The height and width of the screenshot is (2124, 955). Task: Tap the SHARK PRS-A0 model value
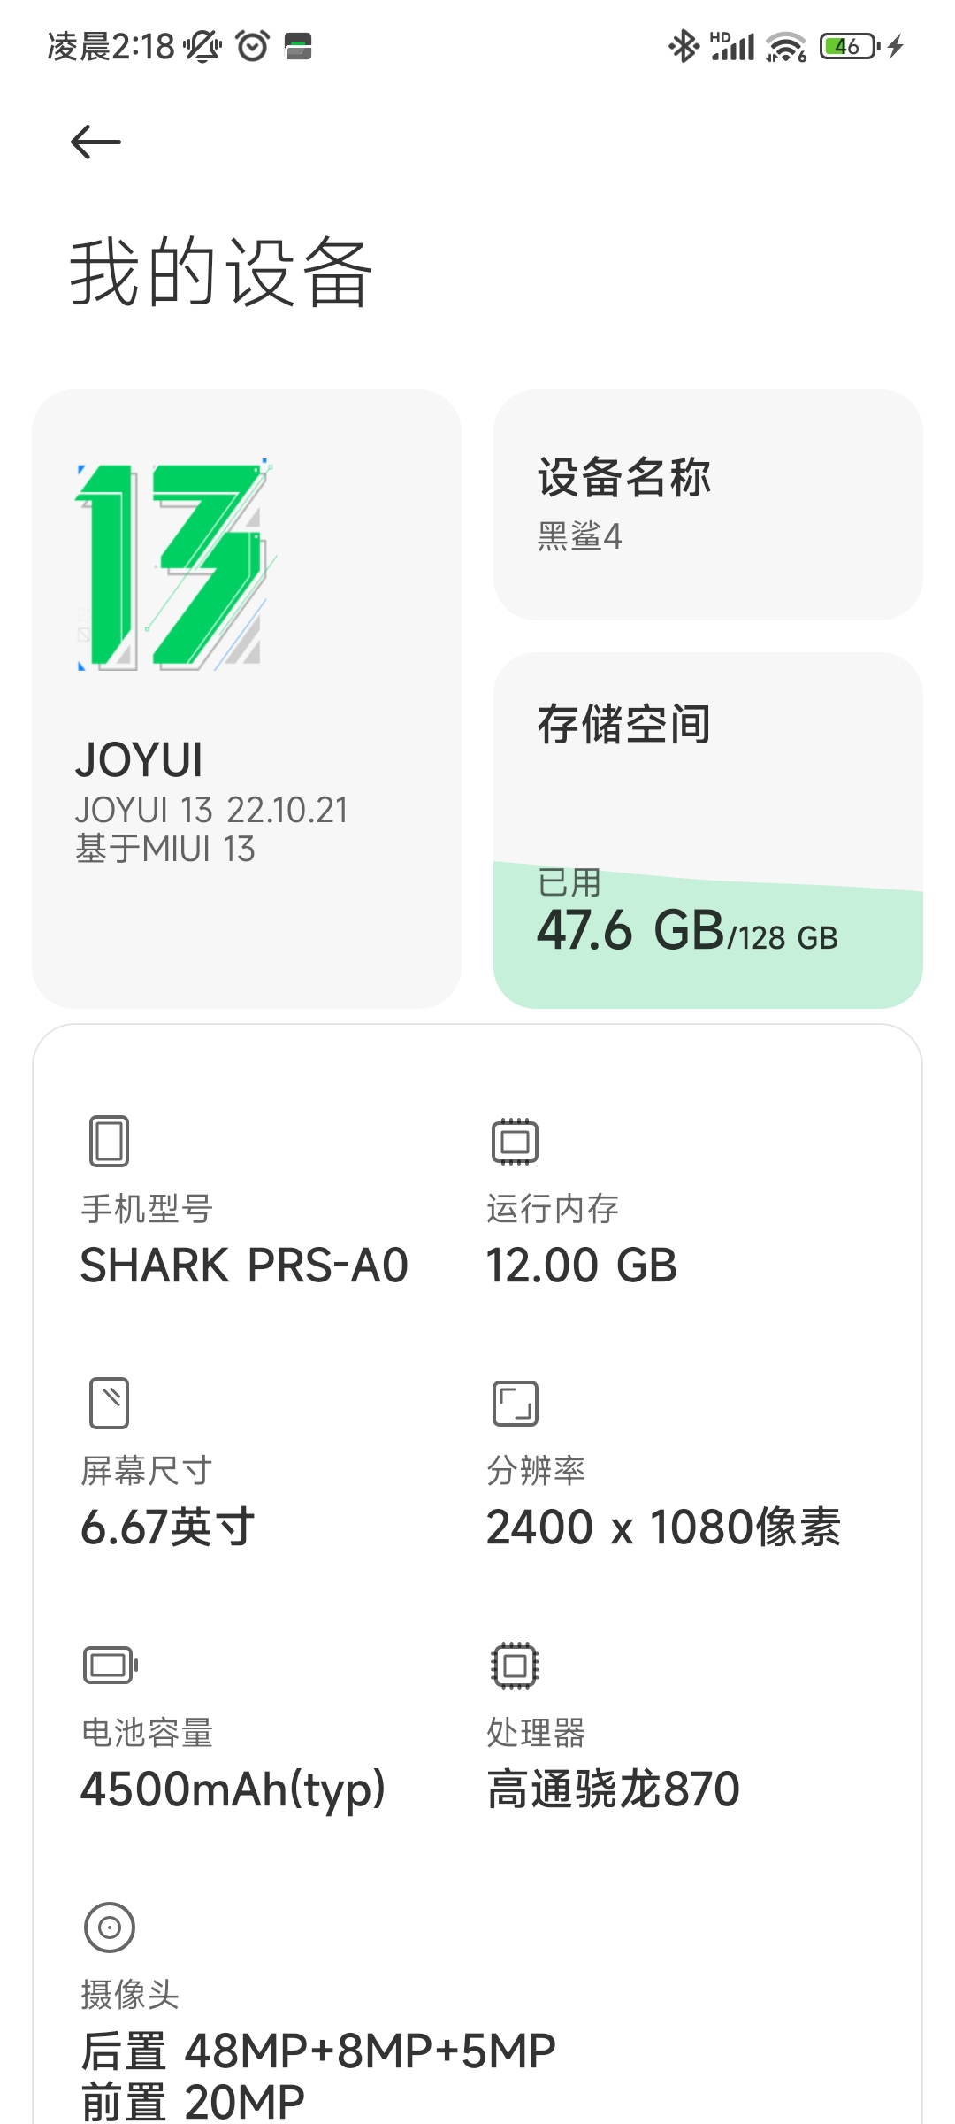click(x=244, y=1265)
